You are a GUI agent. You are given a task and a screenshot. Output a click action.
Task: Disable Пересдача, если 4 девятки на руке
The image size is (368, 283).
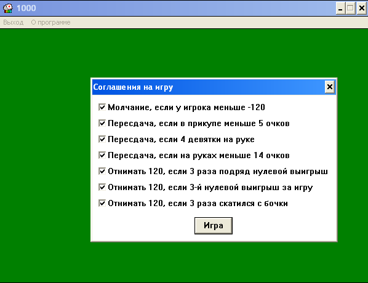tap(102, 139)
